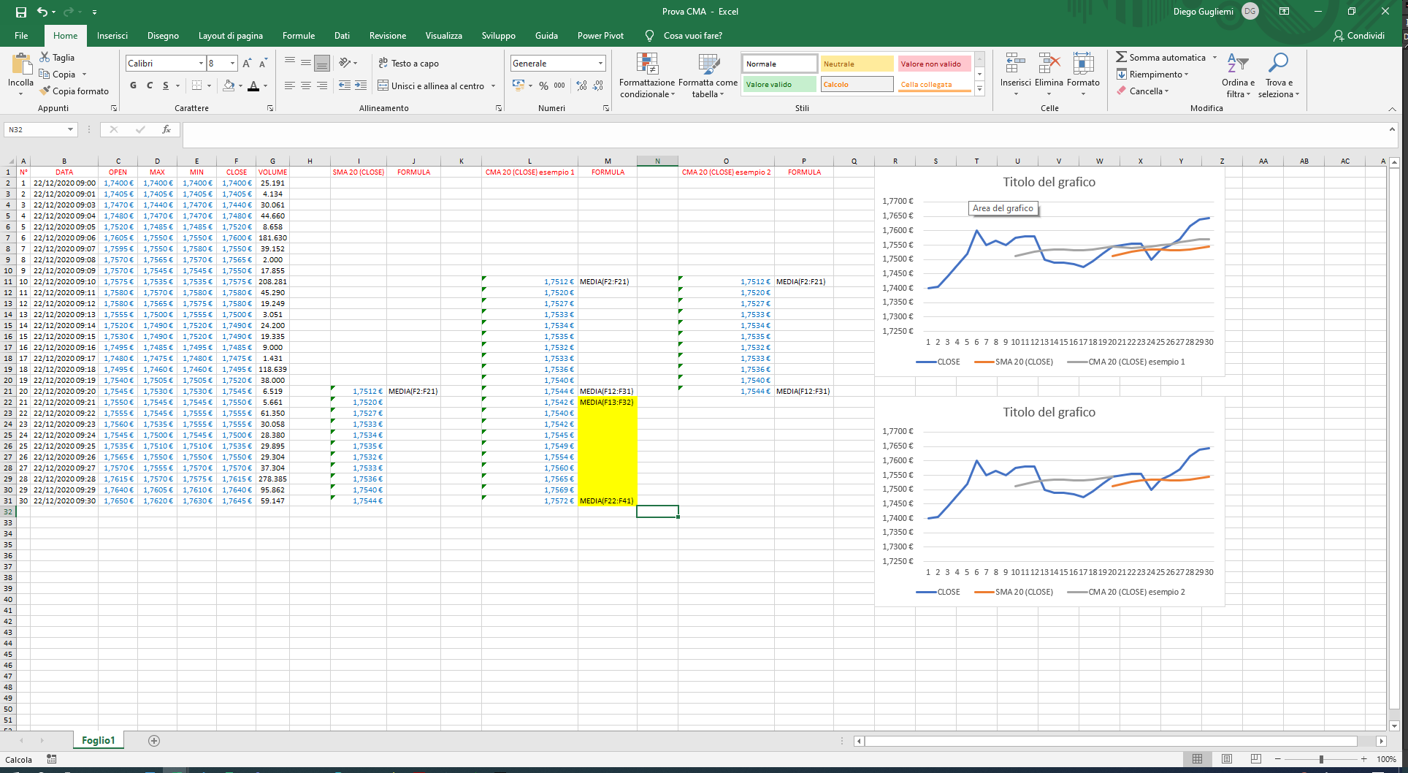Click the thousands separator 000 icon
Image resolution: width=1408 pixels, height=773 pixels.
tap(559, 85)
